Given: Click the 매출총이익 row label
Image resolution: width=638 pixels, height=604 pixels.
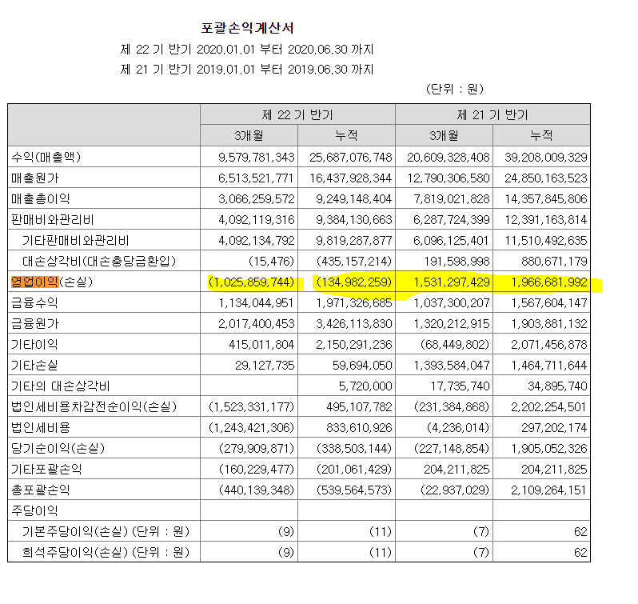Looking at the screenshot, I should tap(41, 198).
